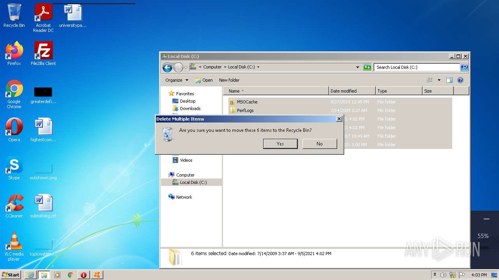Show hidden system tray icons
The width and height of the screenshot is (499, 280).
point(435,275)
